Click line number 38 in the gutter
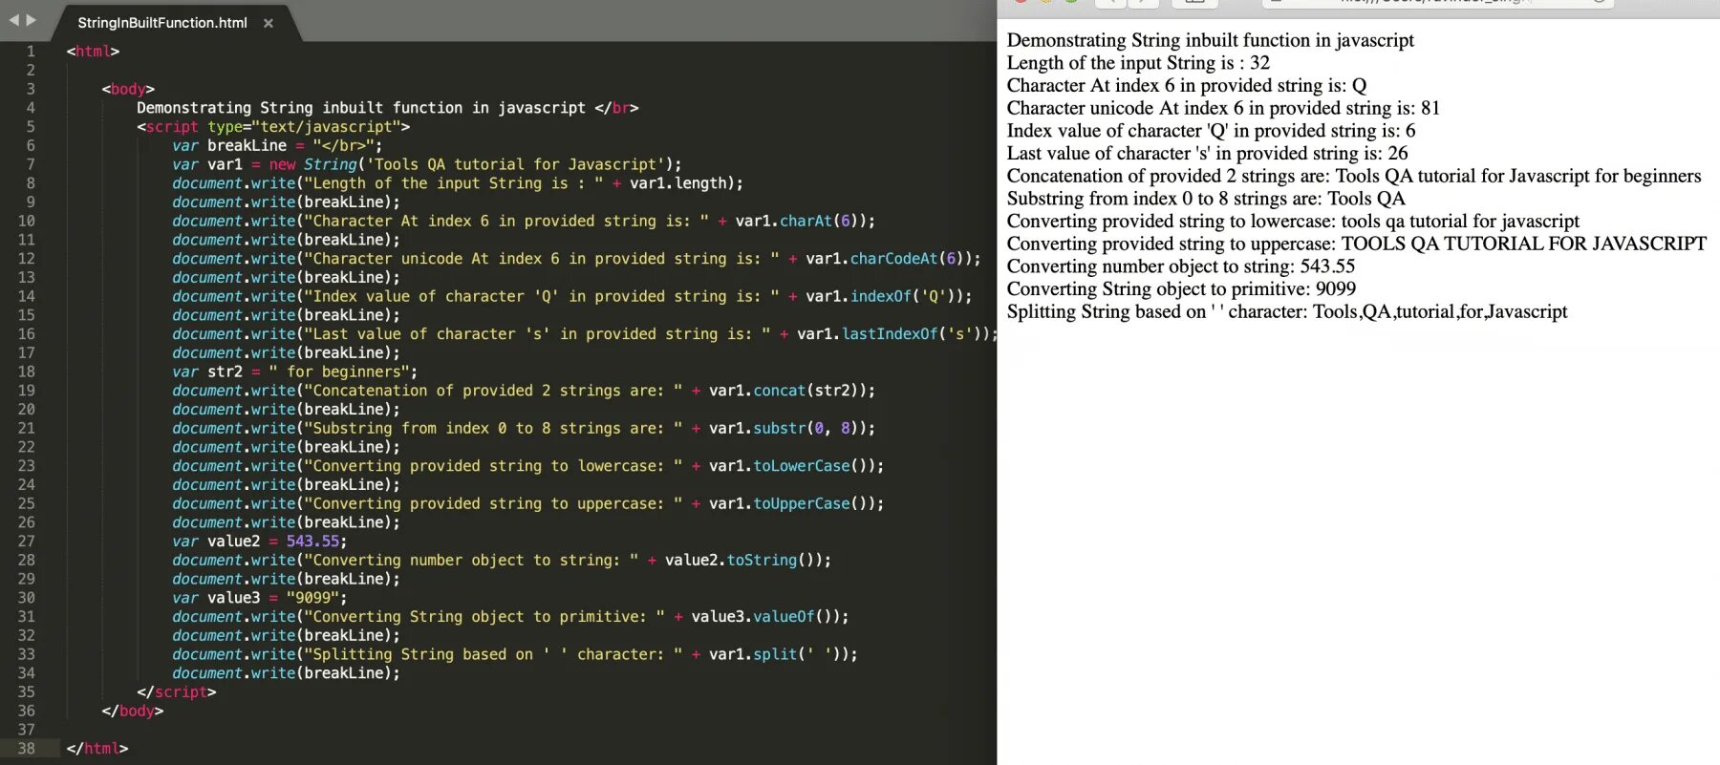Screen dimensions: 1720x765 tap(26, 749)
